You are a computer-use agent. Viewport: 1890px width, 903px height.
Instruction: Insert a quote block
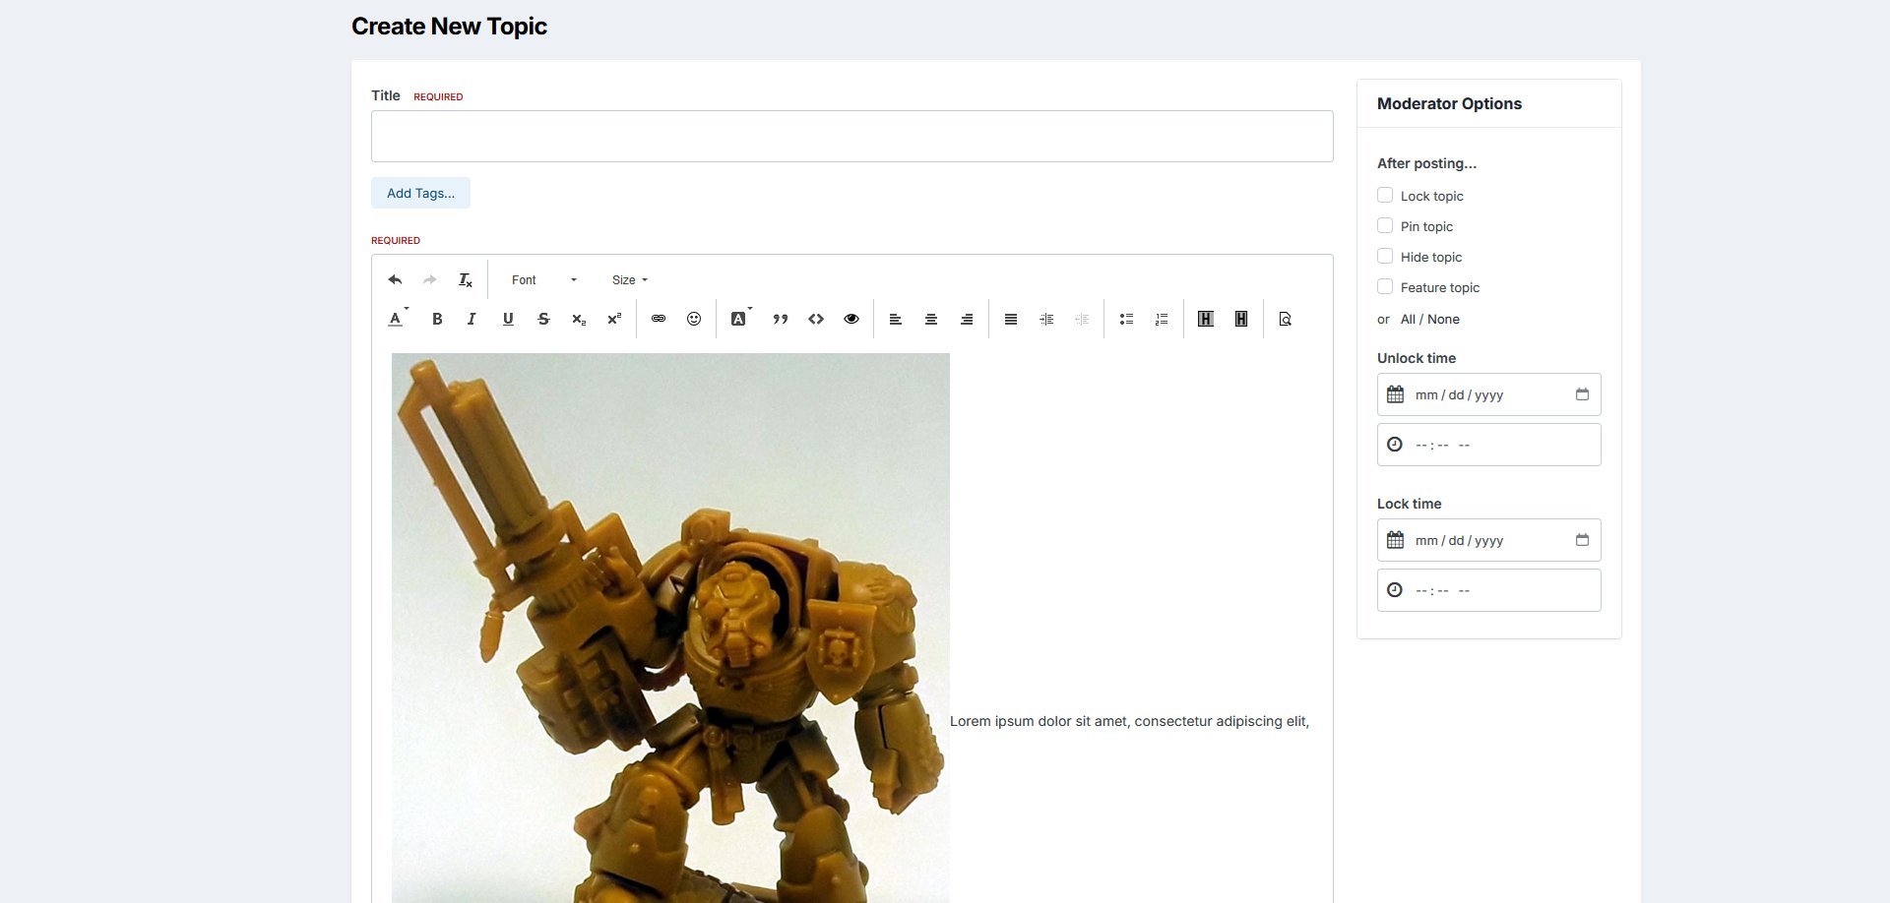781,319
